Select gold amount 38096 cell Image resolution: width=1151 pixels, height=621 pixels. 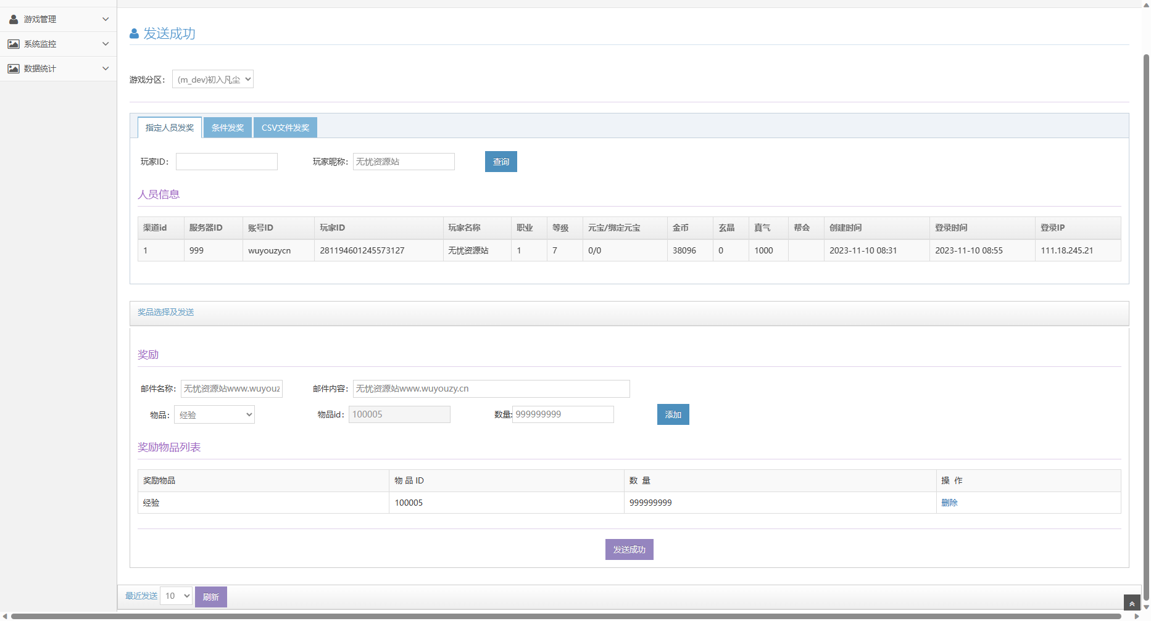tap(690, 250)
